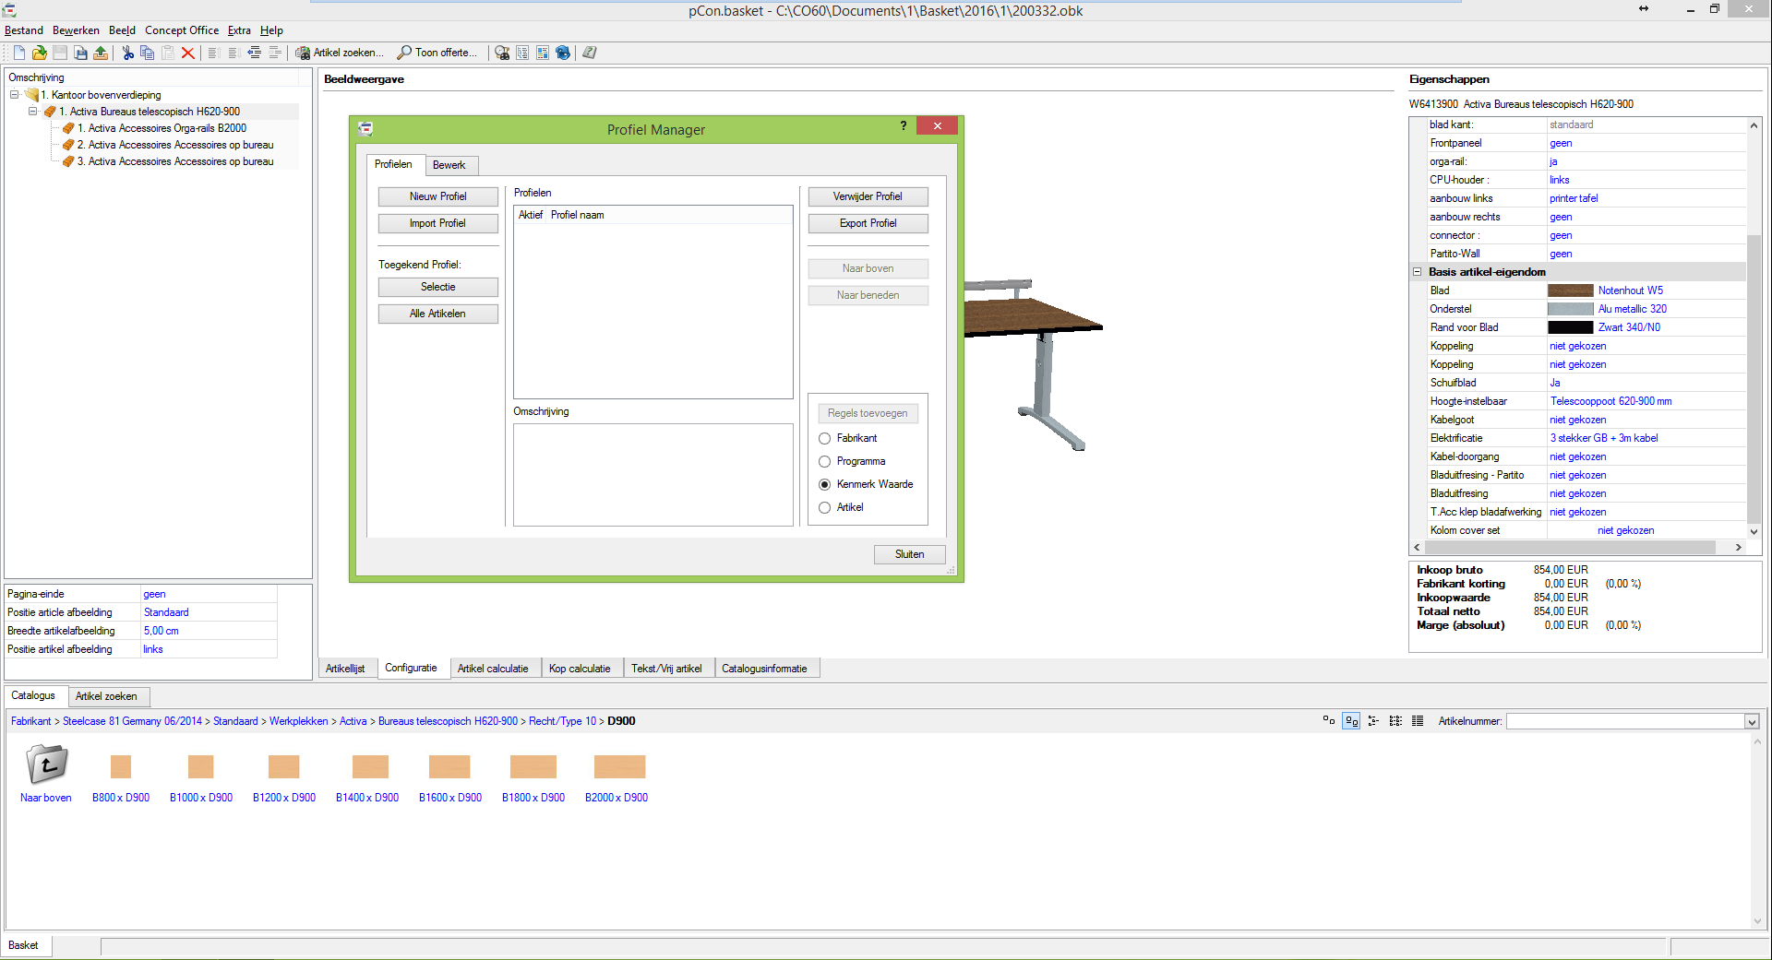Click the new document toolbar icon
The image size is (1772, 960).
point(18,53)
